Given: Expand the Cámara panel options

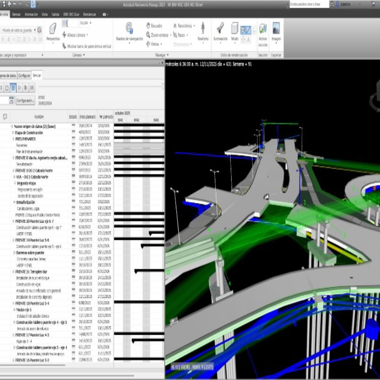Looking at the screenshot, I should click(x=79, y=55).
